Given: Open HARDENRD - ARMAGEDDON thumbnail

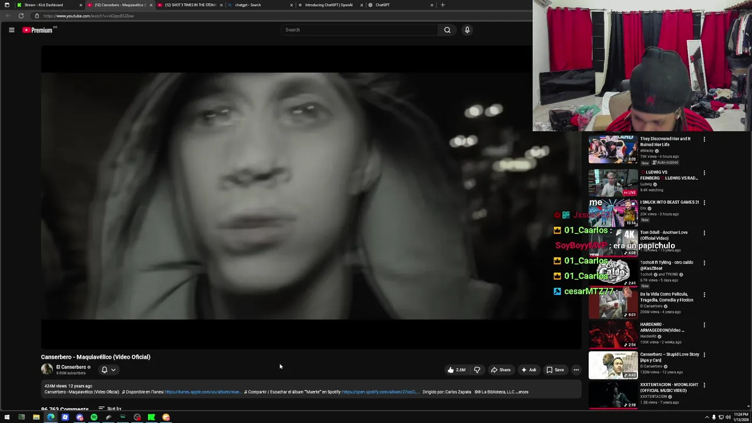Looking at the screenshot, I should pyautogui.click(x=613, y=334).
